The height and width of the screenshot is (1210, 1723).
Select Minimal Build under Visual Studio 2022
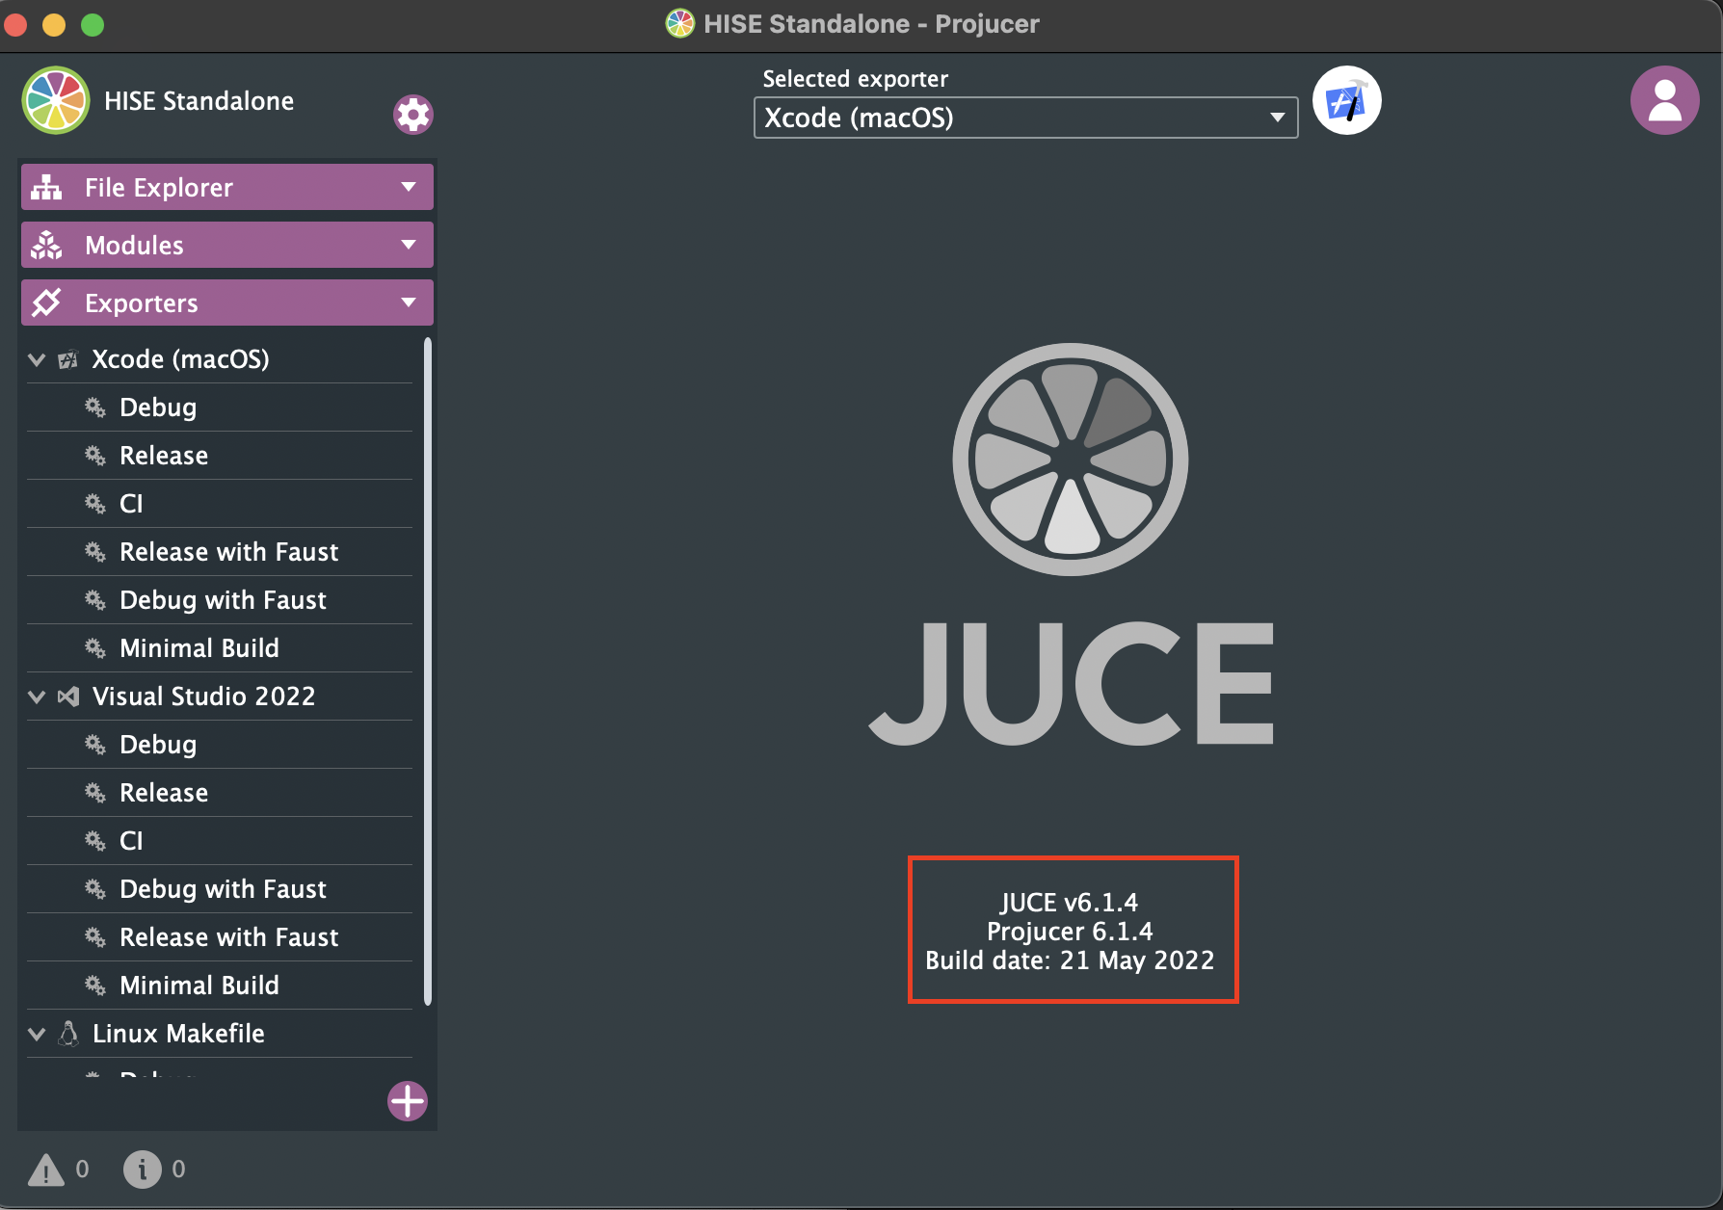click(220, 986)
